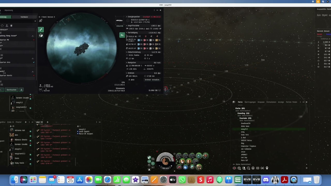This screenshot has height=186, width=331.
Task: Activate the blue energy module in bottom rack
Action: [185, 167]
